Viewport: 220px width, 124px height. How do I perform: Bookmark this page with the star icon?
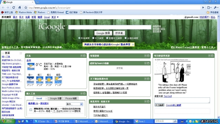(x=26, y=8)
